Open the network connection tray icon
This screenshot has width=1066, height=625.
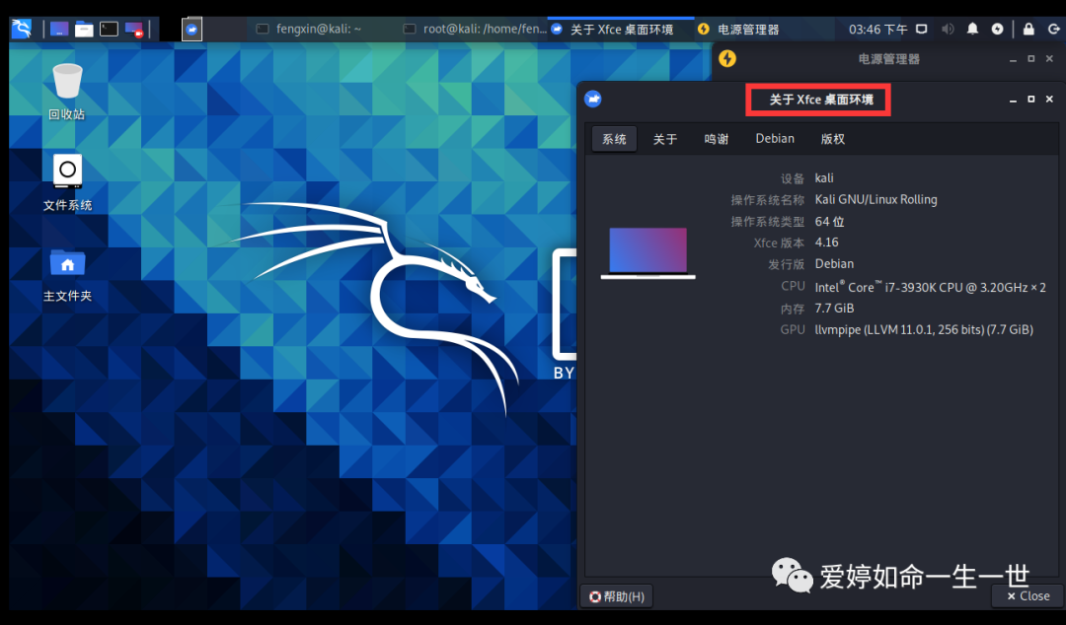coord(921,30)
